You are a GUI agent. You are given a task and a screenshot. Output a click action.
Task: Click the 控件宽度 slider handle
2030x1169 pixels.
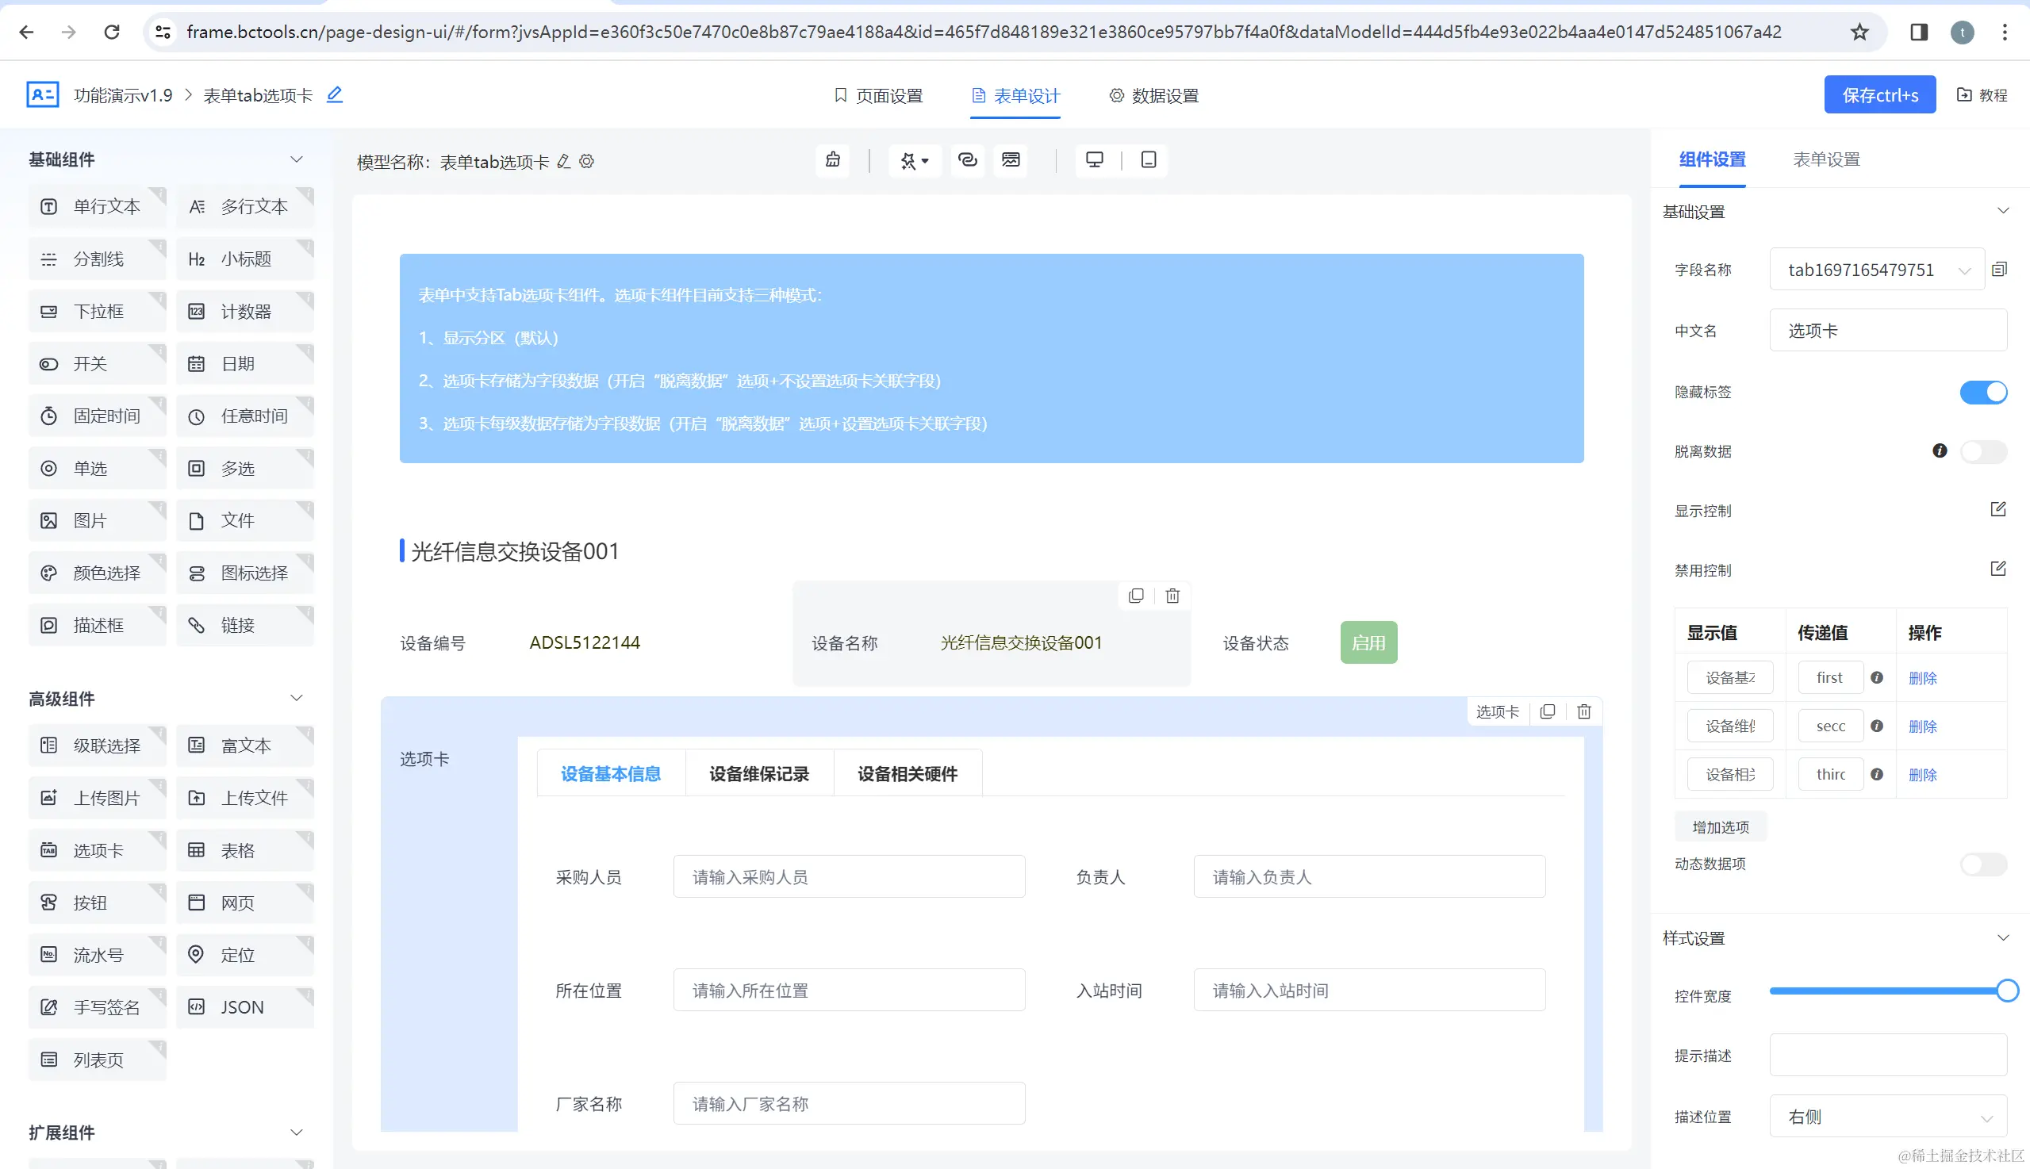2006,991
